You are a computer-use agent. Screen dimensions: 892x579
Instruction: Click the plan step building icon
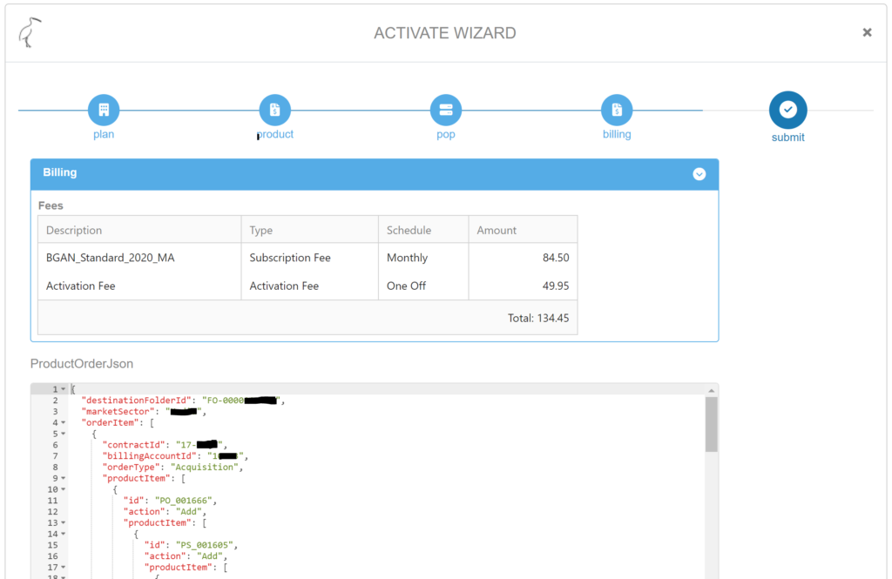(104, 110)
